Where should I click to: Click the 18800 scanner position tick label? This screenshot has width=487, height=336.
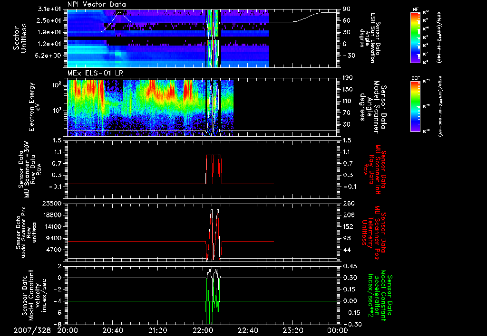point(52,215)
